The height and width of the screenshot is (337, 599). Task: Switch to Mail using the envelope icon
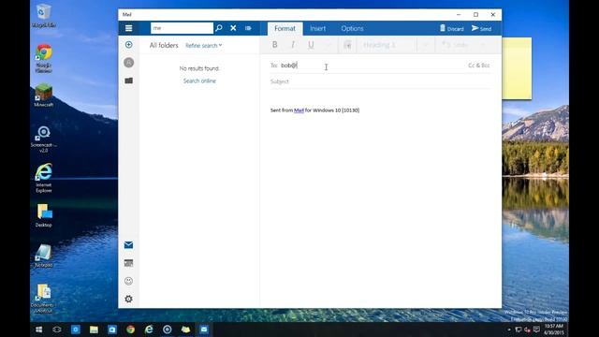pos(129,245)
